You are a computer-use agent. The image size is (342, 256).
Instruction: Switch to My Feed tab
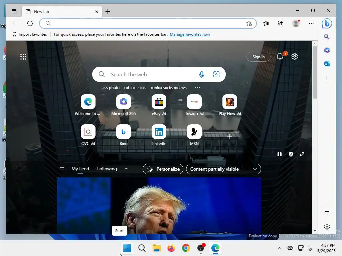(x=80, y=169)
